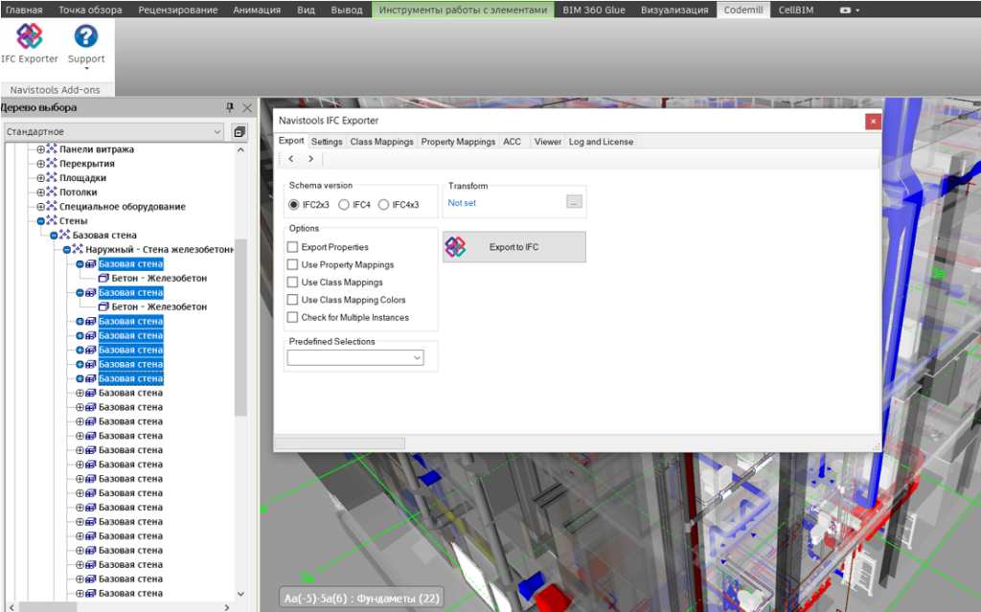Enable Use Property Mappings option

pos(292,264)
